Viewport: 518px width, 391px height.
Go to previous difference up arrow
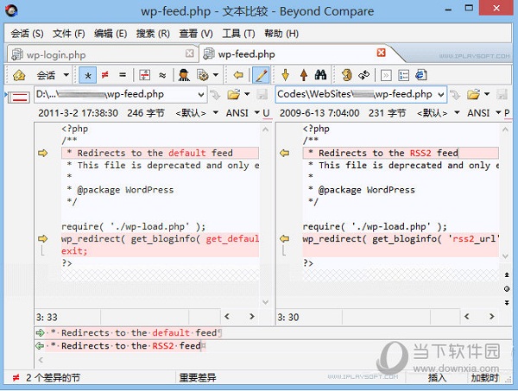point(304,75)
